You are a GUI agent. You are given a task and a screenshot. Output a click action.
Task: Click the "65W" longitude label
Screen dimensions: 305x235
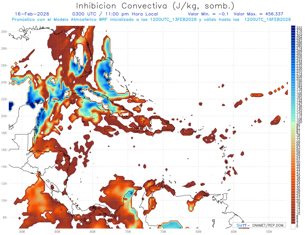(199, 231)
